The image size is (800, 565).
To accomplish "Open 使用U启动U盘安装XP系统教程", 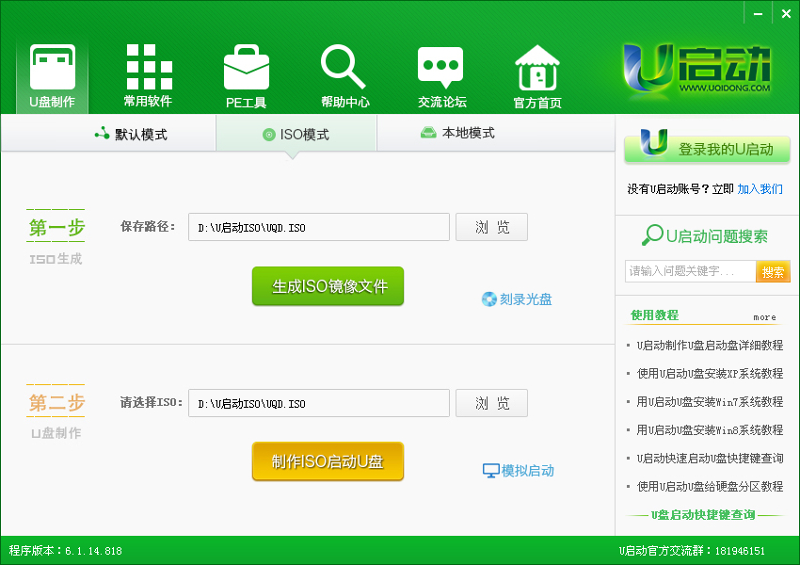I will 710,374.
